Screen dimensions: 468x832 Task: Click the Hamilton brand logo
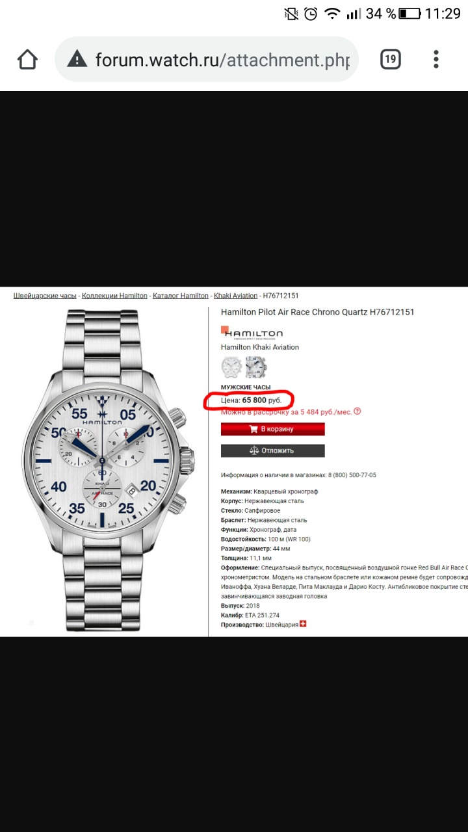click(x=252, y=333)
